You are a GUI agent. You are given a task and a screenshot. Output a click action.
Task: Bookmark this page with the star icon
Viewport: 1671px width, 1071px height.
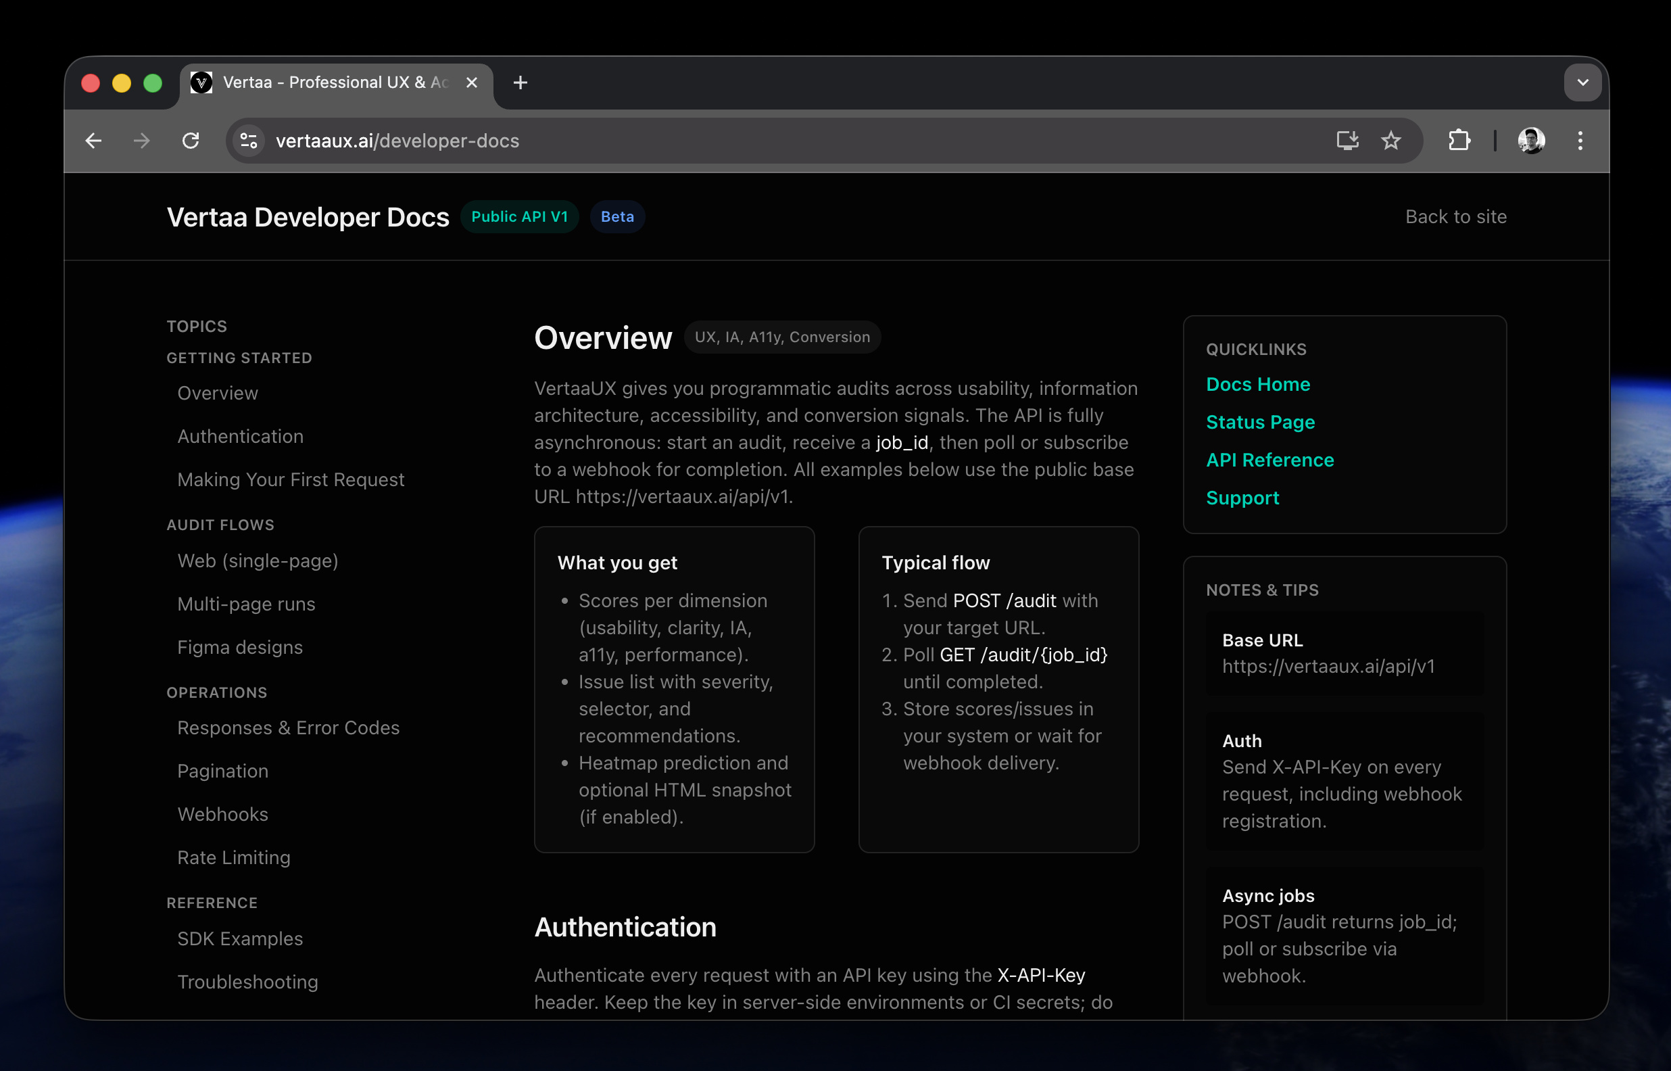point(1391,141)
